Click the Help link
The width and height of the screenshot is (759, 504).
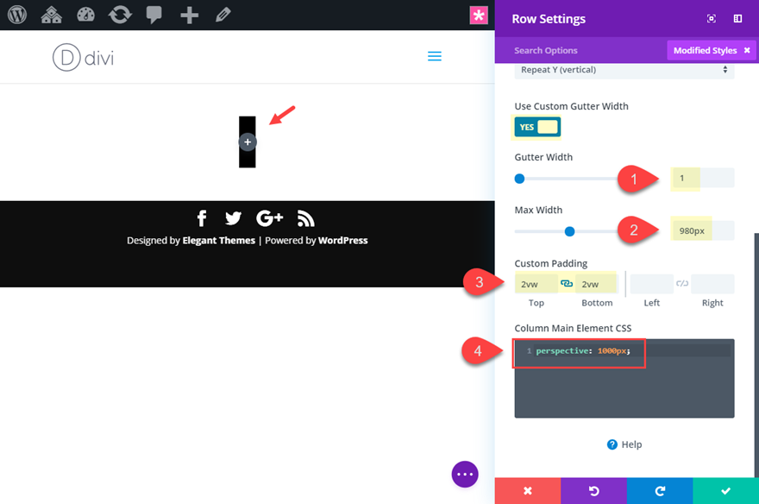(x=624, y=444)
